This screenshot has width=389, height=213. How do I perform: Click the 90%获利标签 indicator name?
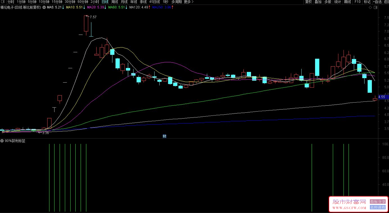tap(15, 141)
